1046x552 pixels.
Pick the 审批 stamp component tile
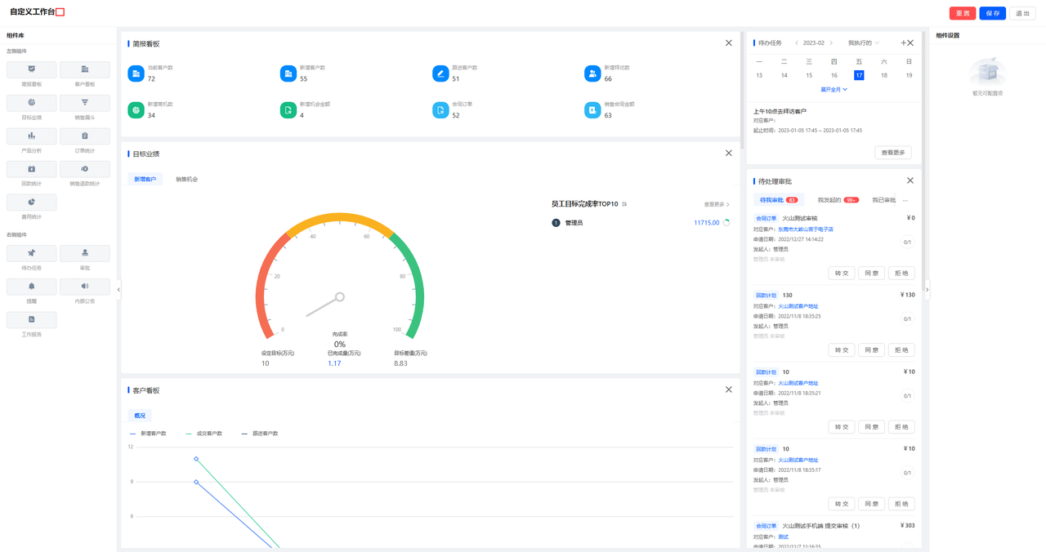(x=85, y=253)
